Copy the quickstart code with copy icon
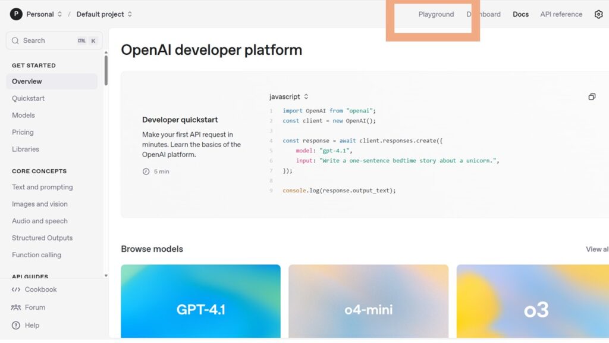Viewport: 609px width, 343px height. pyautogui.click(x=592, y=97)
